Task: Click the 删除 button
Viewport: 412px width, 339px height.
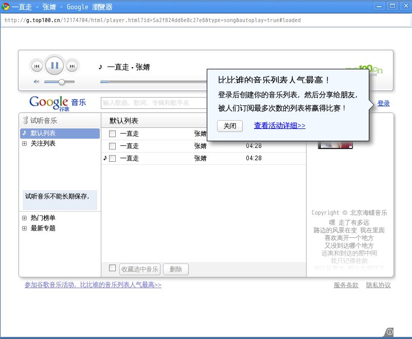Action: click(176, 269)
